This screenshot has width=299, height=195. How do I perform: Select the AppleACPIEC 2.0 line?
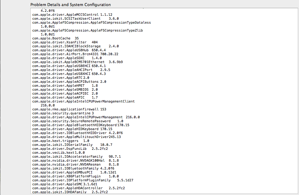click(x=65, y=94)
